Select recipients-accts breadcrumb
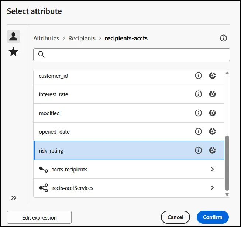The height and width of the screenshot is (227, 241). 126,38
